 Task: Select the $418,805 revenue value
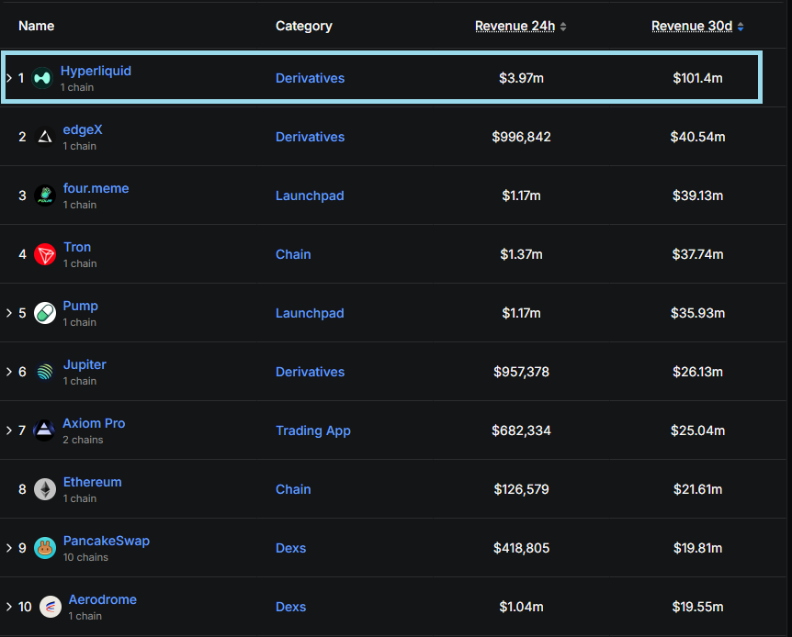point(521,548)
